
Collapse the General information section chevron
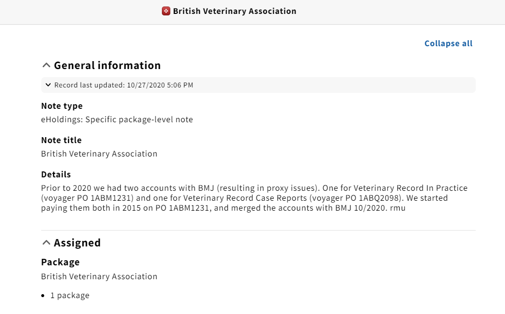pyautogui.click(x=46, y=66)
